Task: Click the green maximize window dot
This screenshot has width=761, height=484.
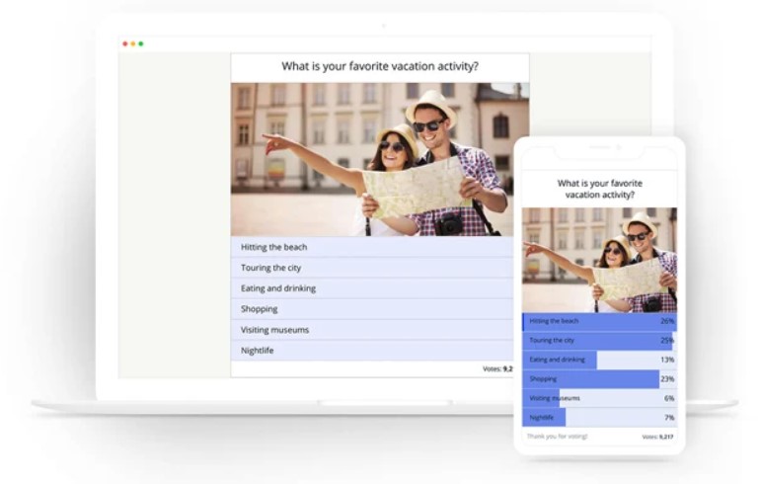Action: pos(141,43)
